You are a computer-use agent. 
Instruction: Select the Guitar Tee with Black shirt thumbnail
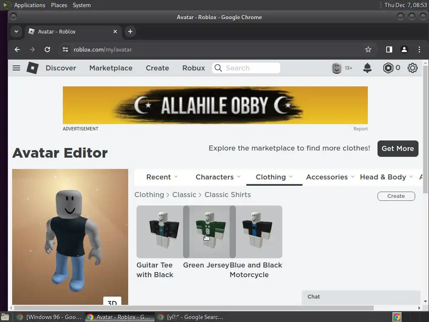tap(160, 231)
